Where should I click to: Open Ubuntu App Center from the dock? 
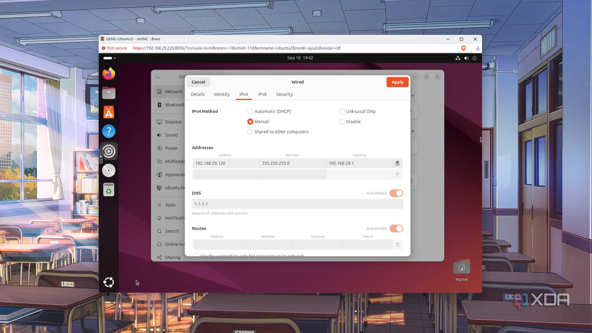pyautogui.click(x=108, y=112)
